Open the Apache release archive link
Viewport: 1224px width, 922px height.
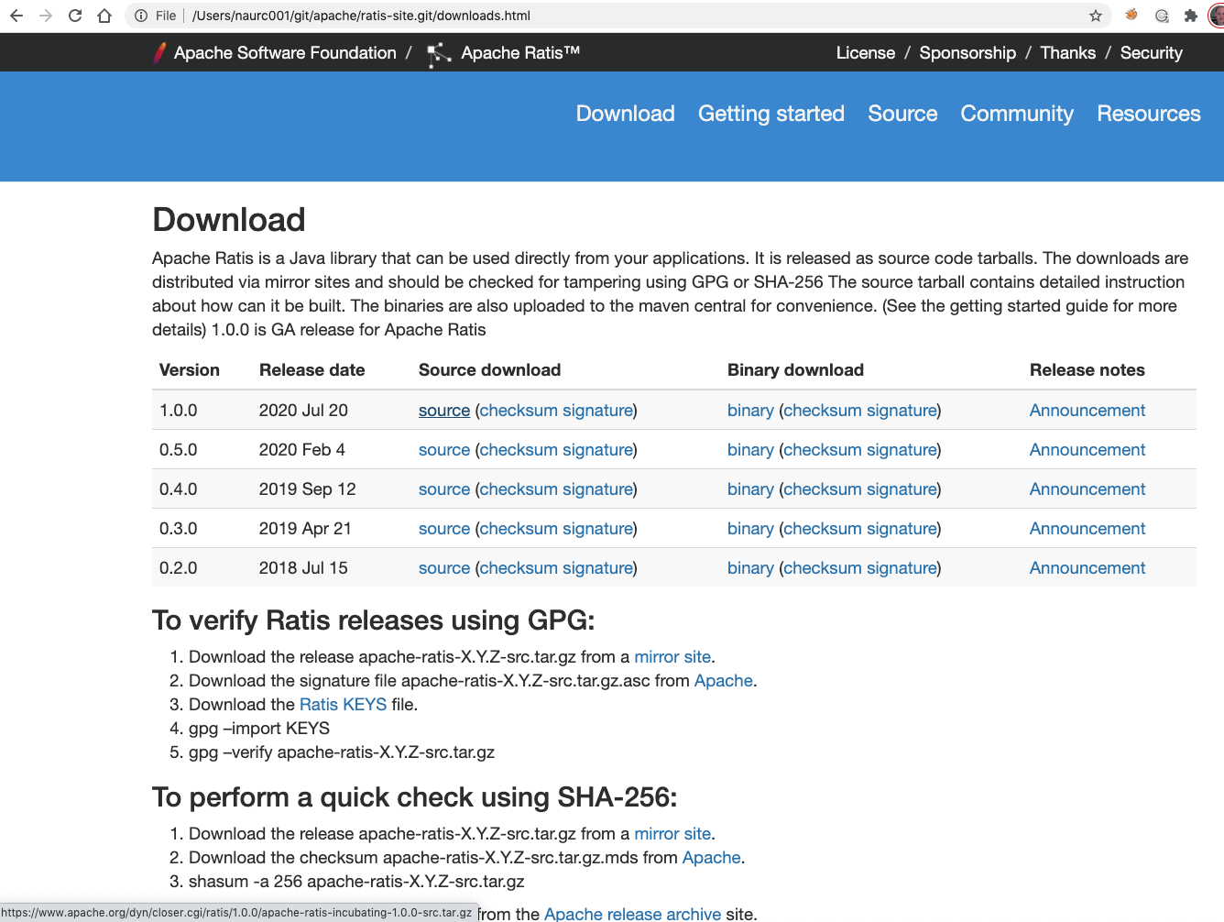click(633, 914)
